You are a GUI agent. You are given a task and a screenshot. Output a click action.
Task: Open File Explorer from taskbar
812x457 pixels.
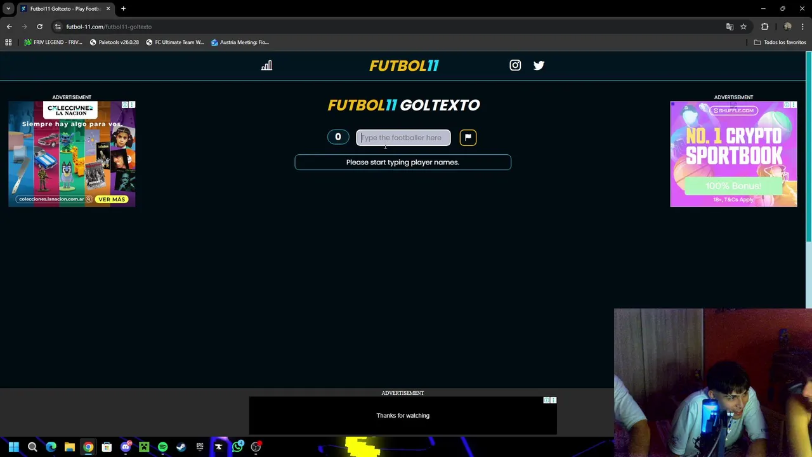pos(69,447)
